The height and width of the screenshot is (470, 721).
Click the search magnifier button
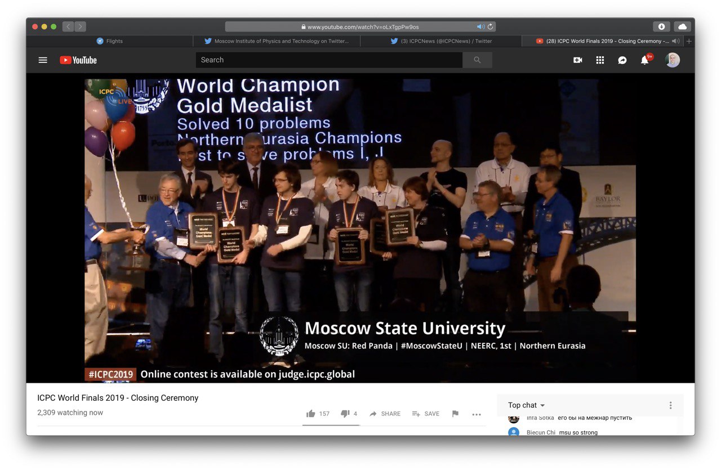coord(477,60)
